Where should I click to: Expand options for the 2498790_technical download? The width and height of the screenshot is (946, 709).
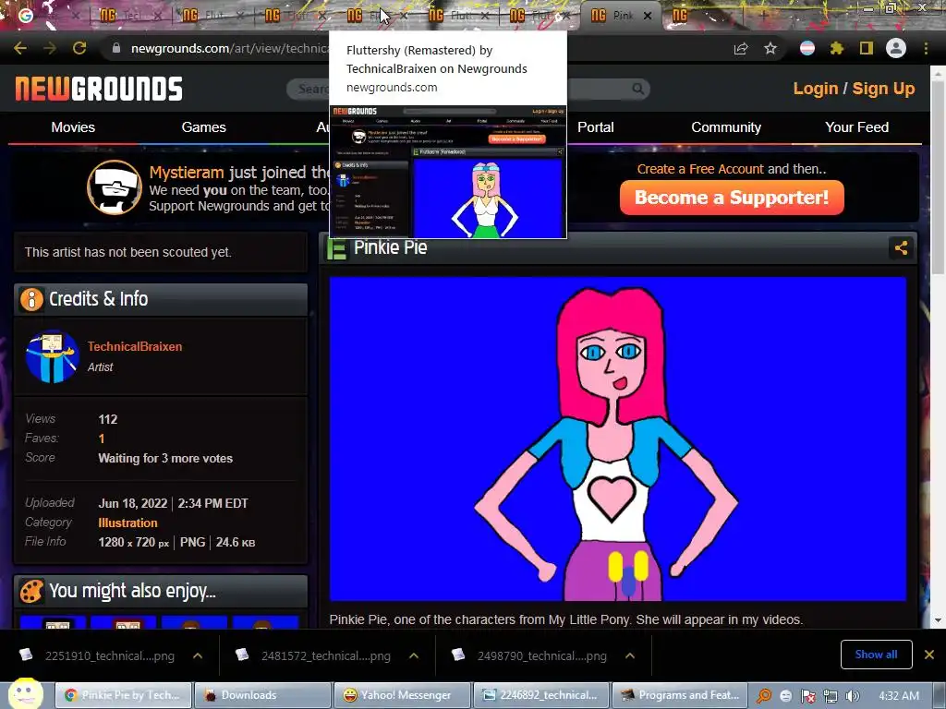630,656
